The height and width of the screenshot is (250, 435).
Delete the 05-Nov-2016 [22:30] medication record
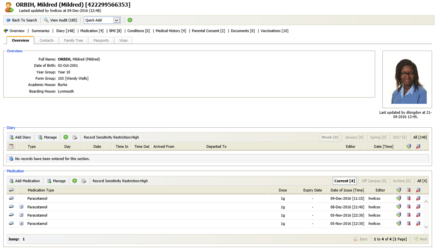[x=418, y=215]
